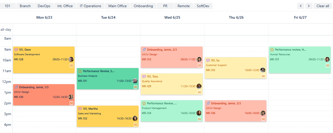Toggle the DevOps filter
Screen dimensions: 333x133
44,6
